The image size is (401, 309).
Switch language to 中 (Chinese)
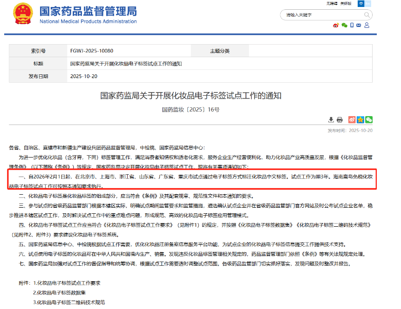coord(361,4)
